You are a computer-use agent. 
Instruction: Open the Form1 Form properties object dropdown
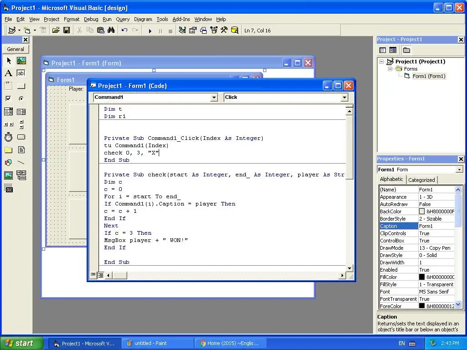(459, 170)
